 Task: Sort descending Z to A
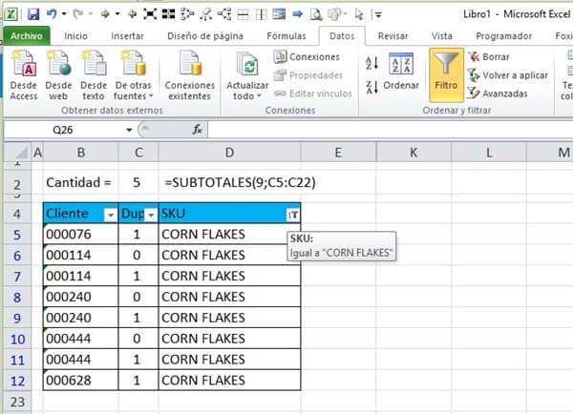371,88
